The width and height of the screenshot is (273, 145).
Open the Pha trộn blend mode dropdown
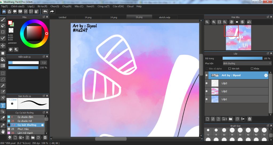coord(247,63)
